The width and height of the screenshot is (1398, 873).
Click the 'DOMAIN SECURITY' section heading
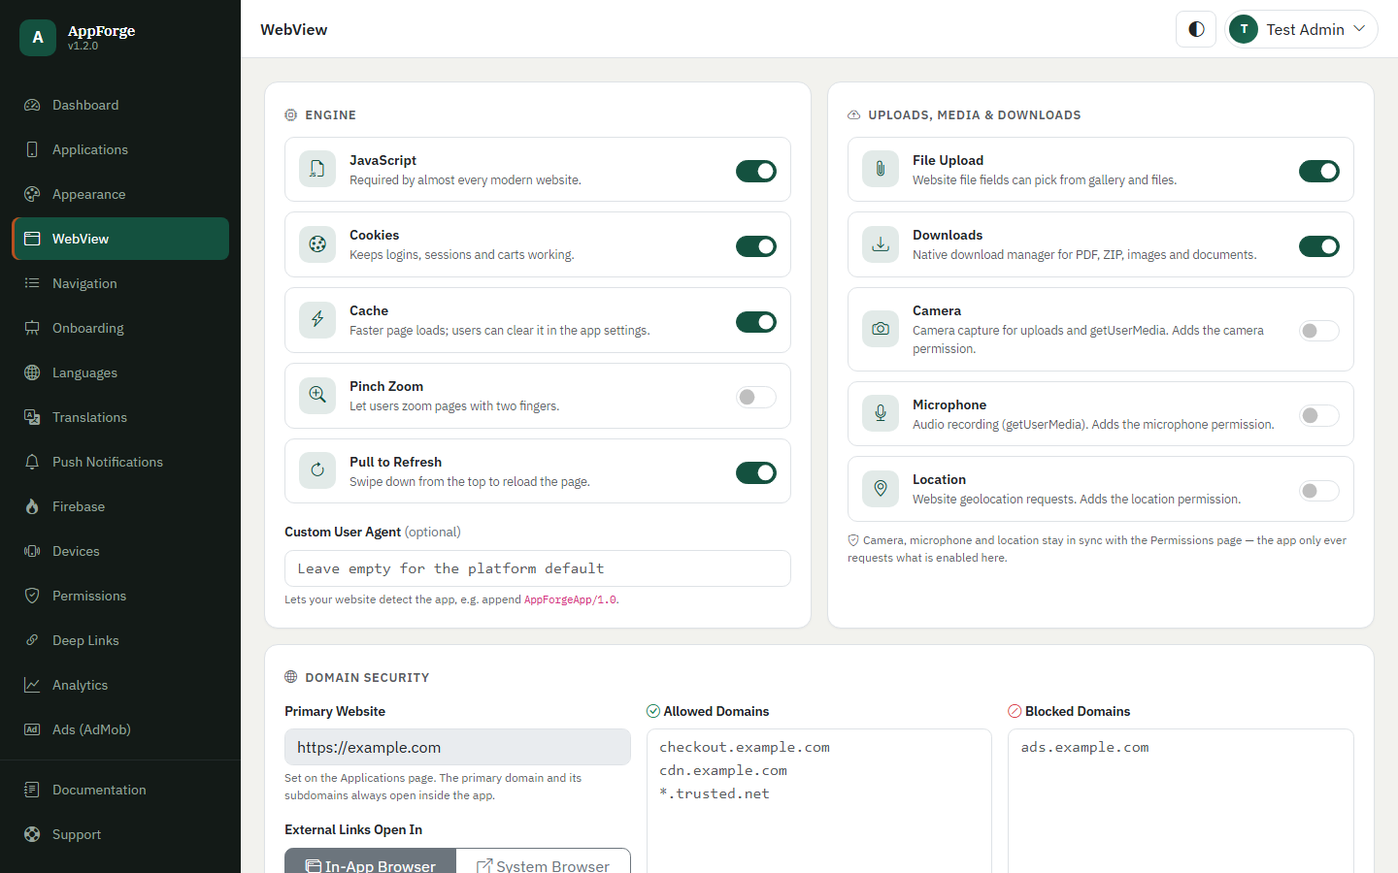click(x=367, y=677)
